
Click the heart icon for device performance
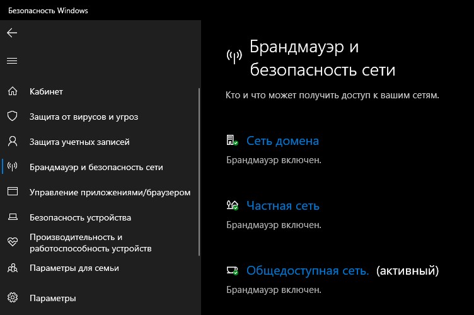pos(13,242)
